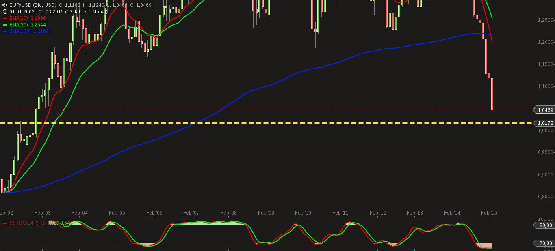Click the SSTOC green value 3,54
The image size is (555, 251).
click(65, 223)
